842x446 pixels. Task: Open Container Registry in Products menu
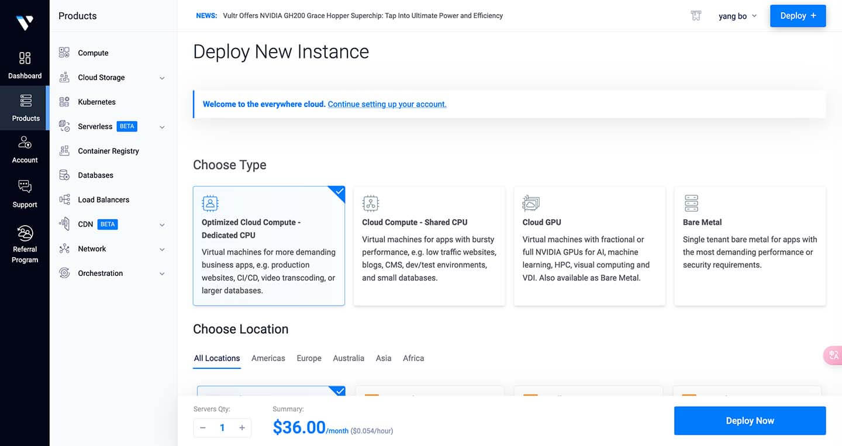[x=108, y=151]
